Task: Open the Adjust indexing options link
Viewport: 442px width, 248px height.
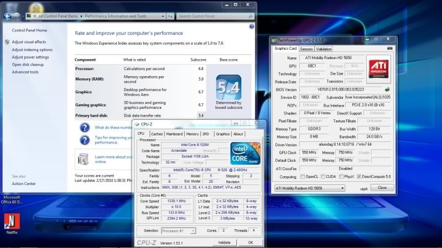Action: tap(32, 50)
